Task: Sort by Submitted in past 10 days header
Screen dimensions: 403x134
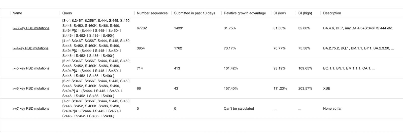Action: [194, 13]
